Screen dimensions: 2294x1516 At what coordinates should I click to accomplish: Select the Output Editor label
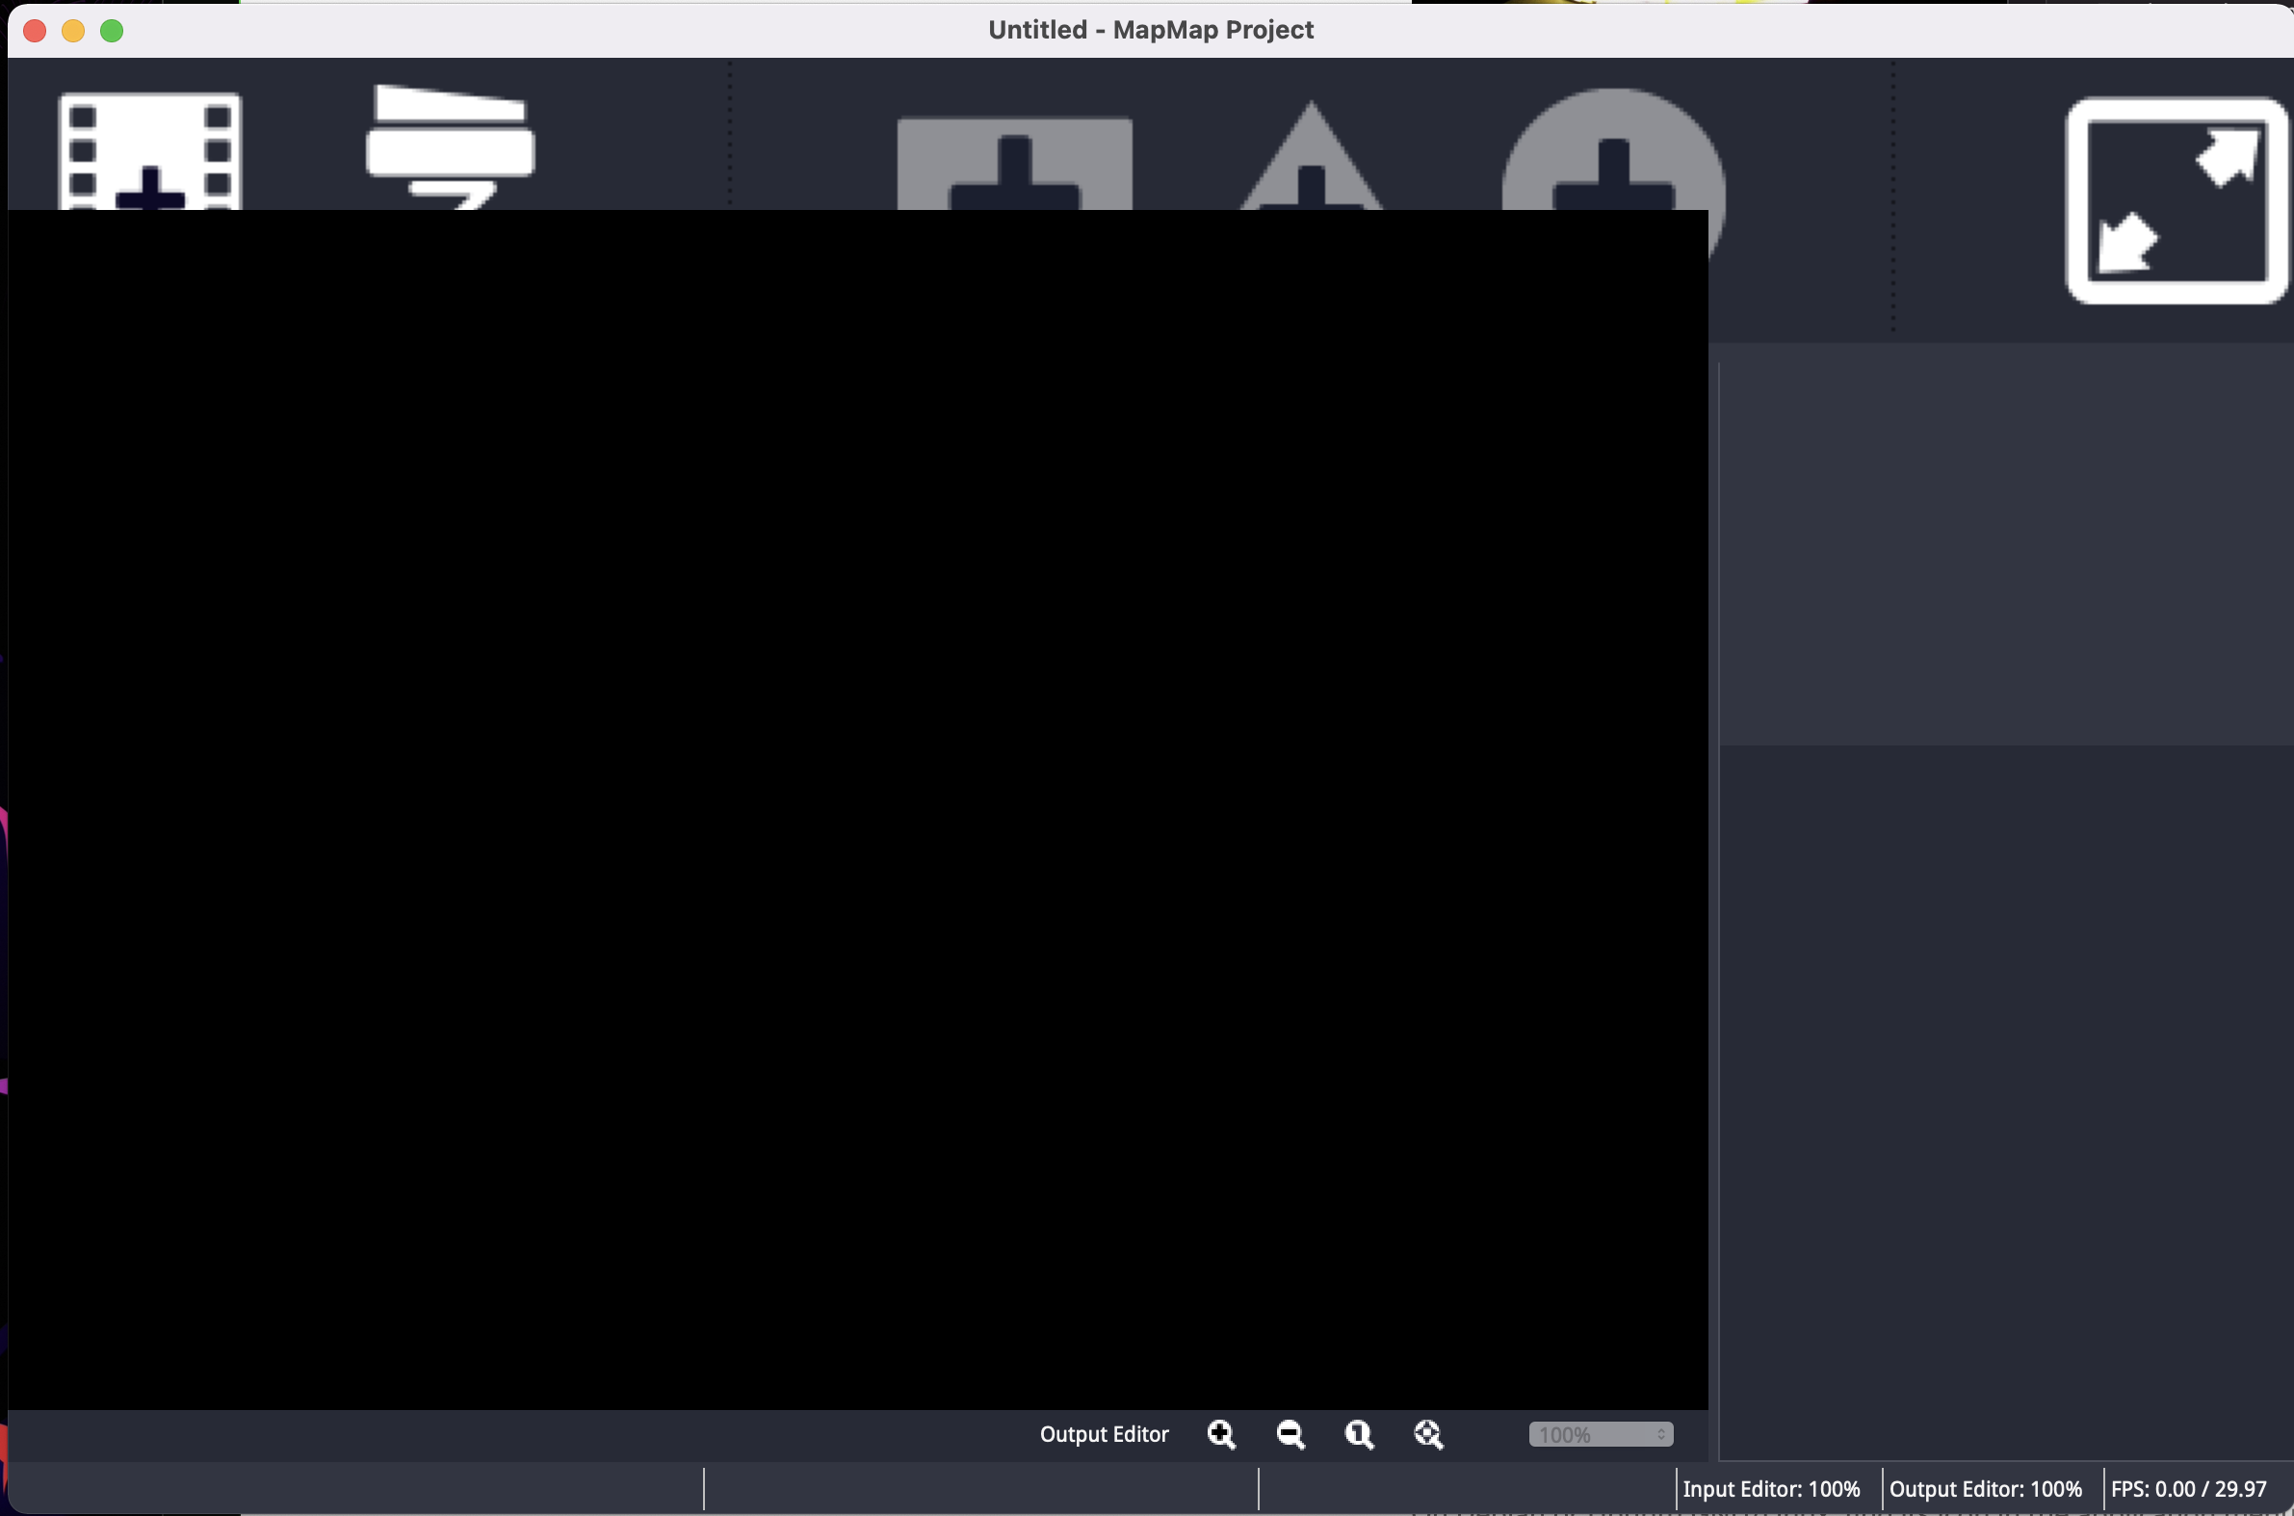(x=1103, y=1434)
